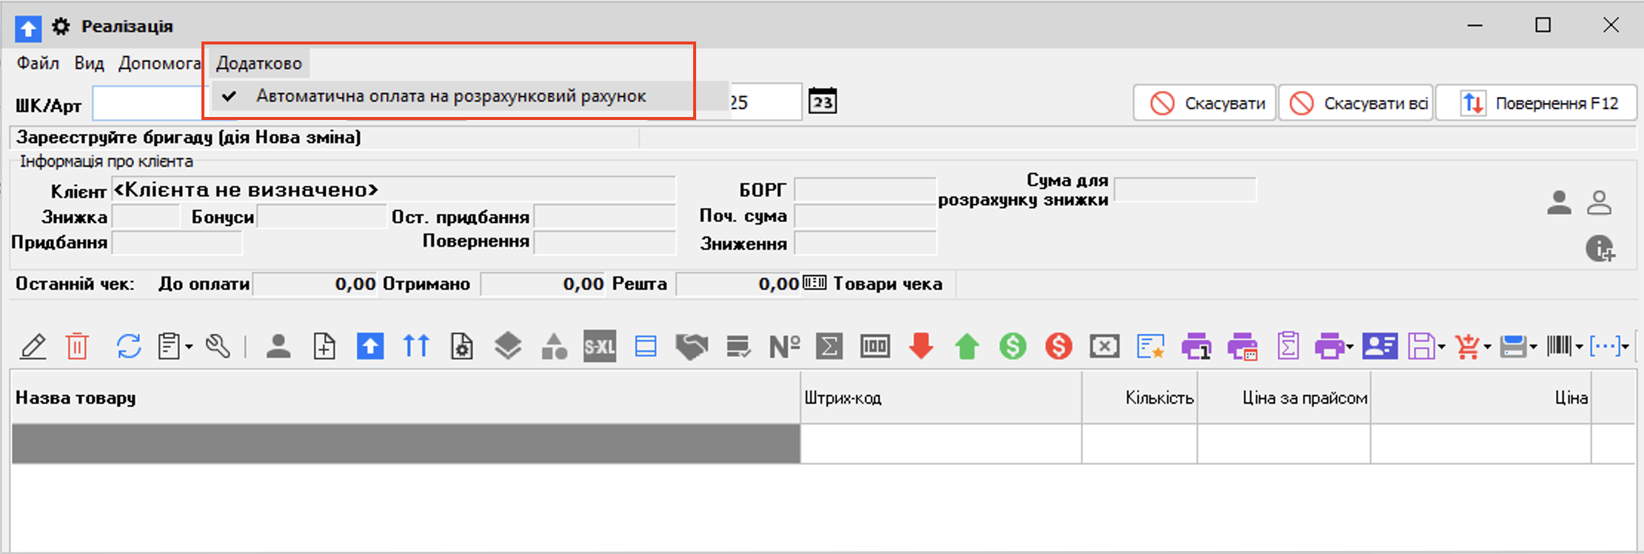Click the stacked layers icon
Screen dimensions: 1644x554
coord(508,346)
